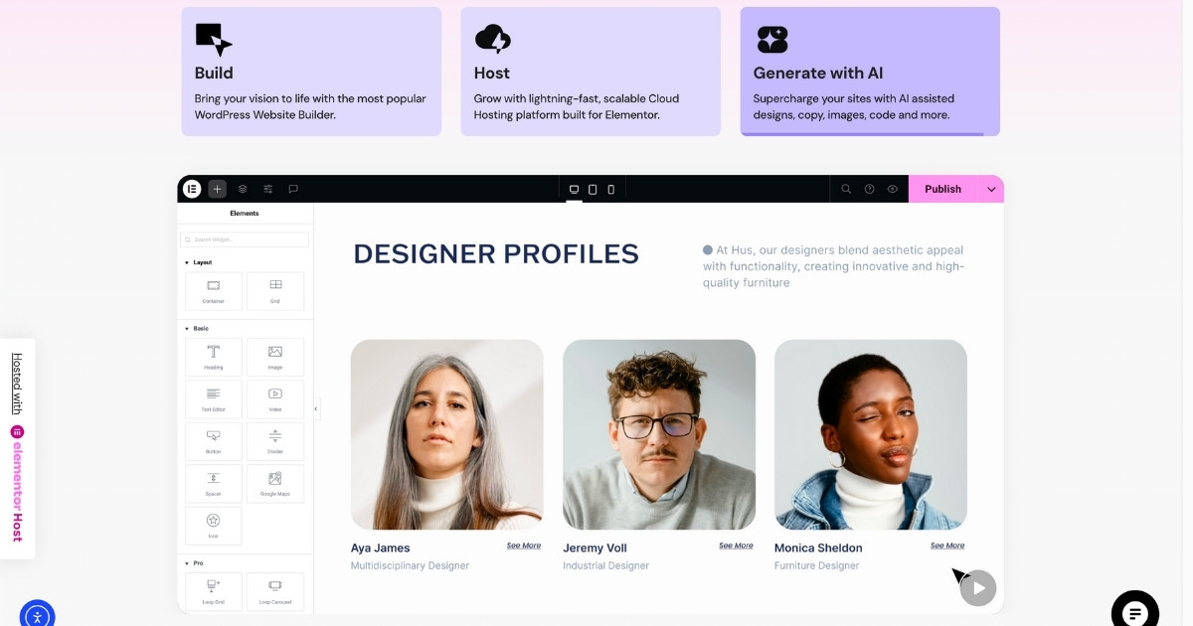Click the Add Element plus icon
Image resolution: width=1193 pixels, height=626 pixels.
click(217, 189)
